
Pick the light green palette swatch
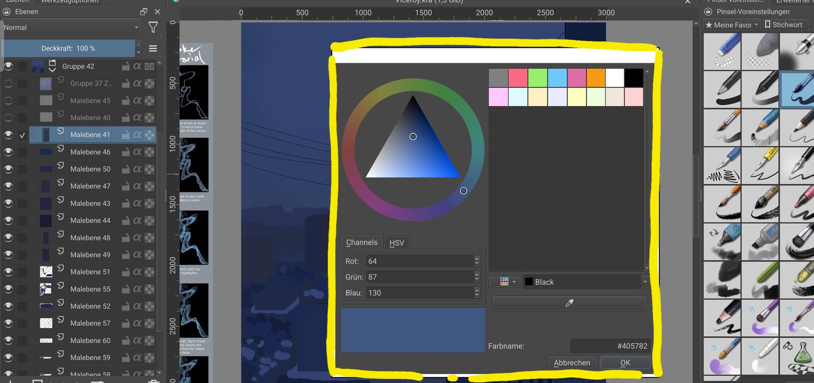[538, 78]
